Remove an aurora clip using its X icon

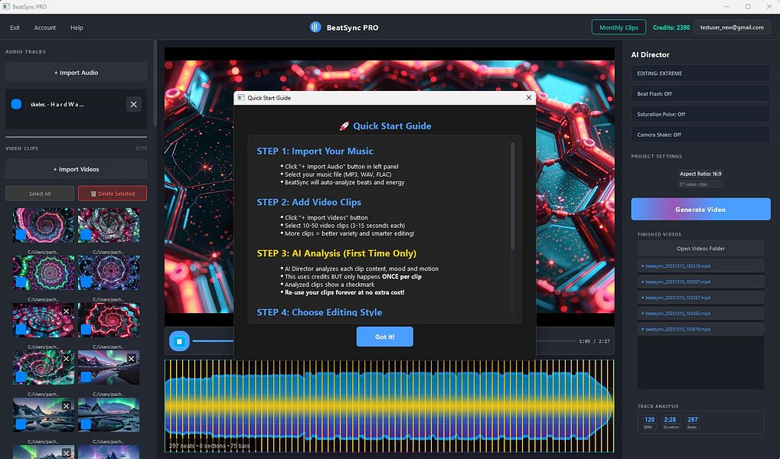coord(131,357)
